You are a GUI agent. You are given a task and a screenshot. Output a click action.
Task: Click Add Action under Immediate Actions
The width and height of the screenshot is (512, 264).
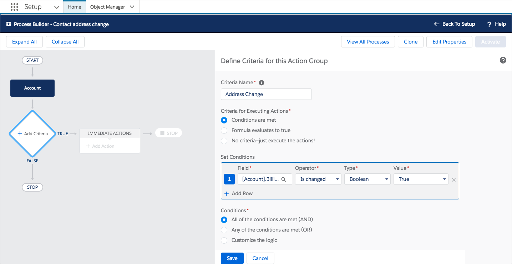point(100,146)
